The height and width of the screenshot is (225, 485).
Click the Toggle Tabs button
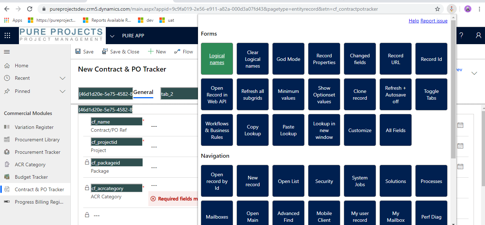pos(431,94)
